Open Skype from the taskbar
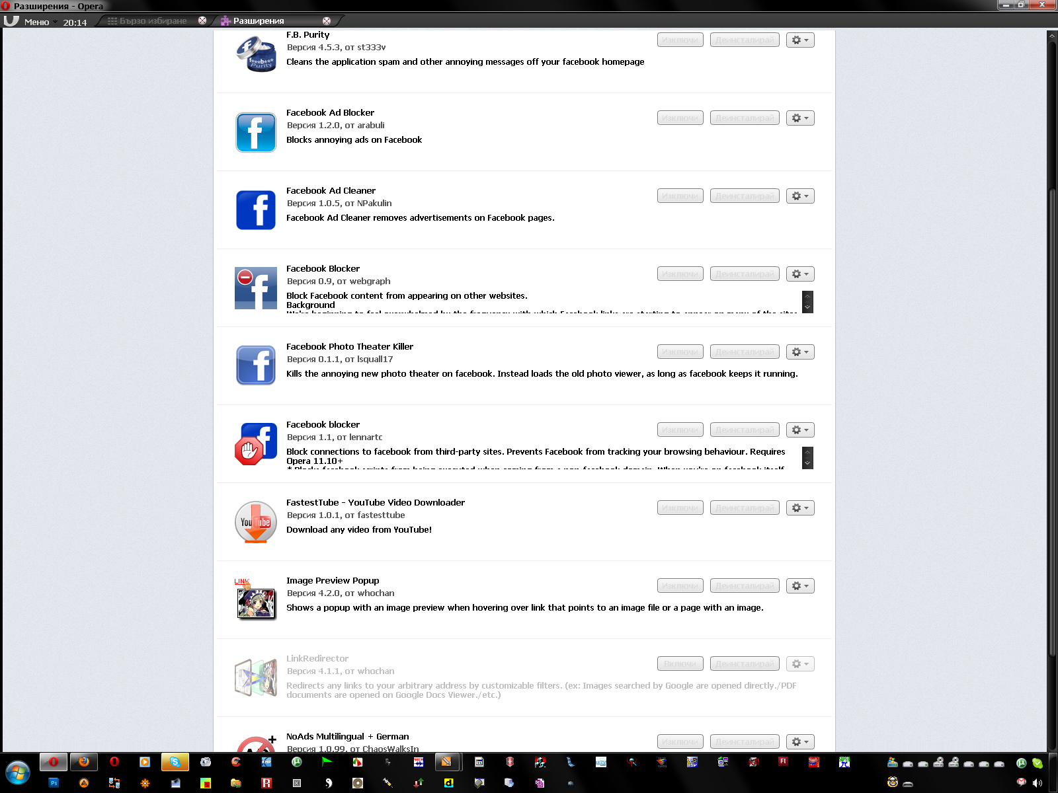This screenshot has width=1058, height=793. 175,762
